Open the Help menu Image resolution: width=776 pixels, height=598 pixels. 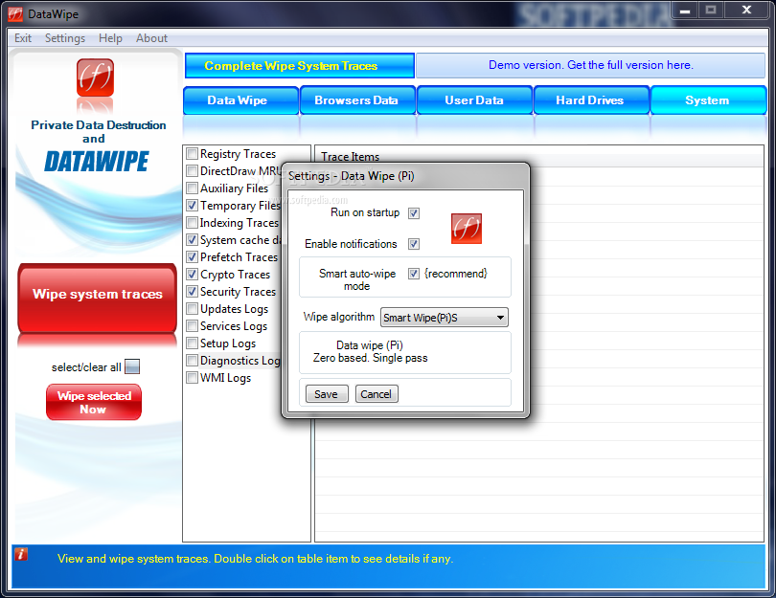tap(110, 38)
